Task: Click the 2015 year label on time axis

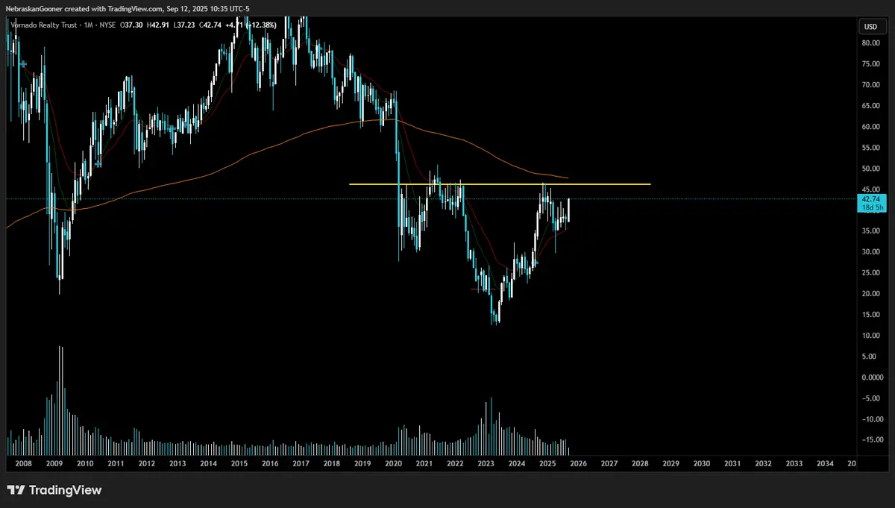Action: pyautogui.click(x=239, y=463)
